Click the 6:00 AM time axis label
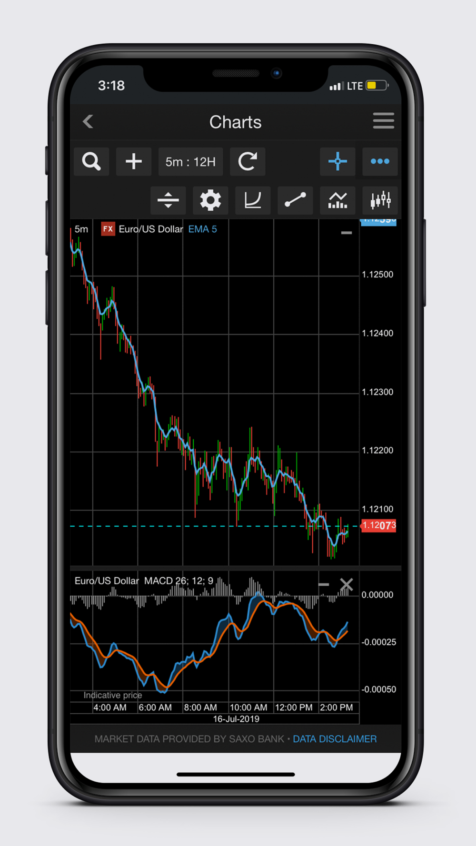476x846 pixels. 155,708
